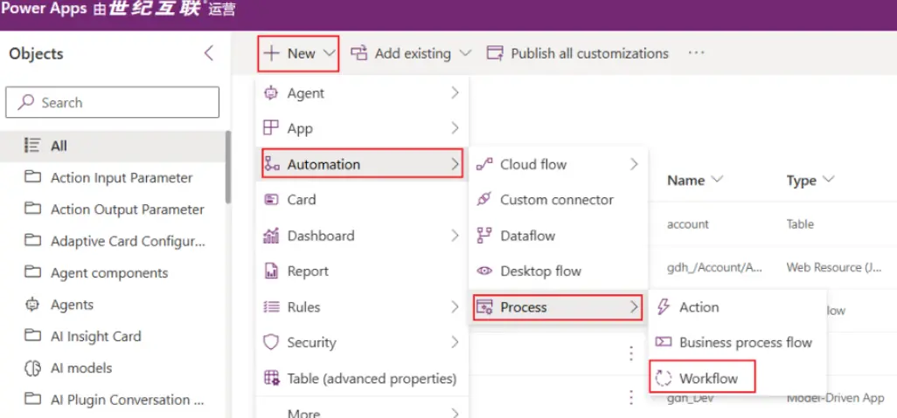
Task: Open AI models in the Objects tree
Action: (x=81, y=368)
